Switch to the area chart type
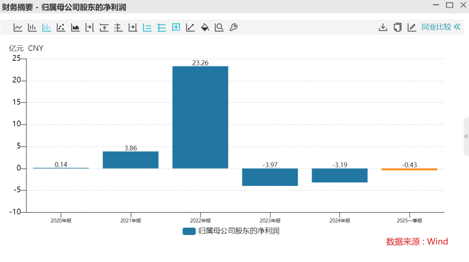Image resolution: width=469 pixels, height=262 pixels. point(75,27)
